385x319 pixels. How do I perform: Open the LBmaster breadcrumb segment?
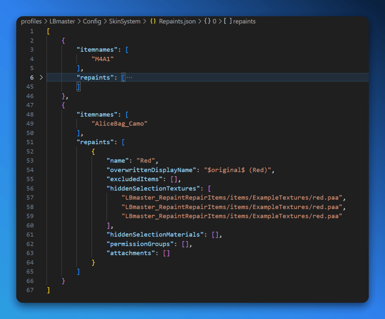(62, 21)
